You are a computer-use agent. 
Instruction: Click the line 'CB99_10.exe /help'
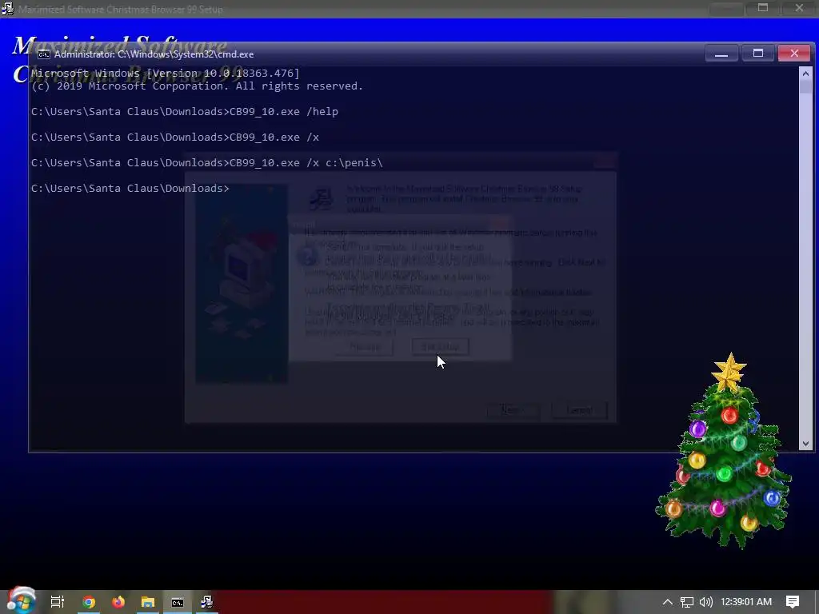185,112
